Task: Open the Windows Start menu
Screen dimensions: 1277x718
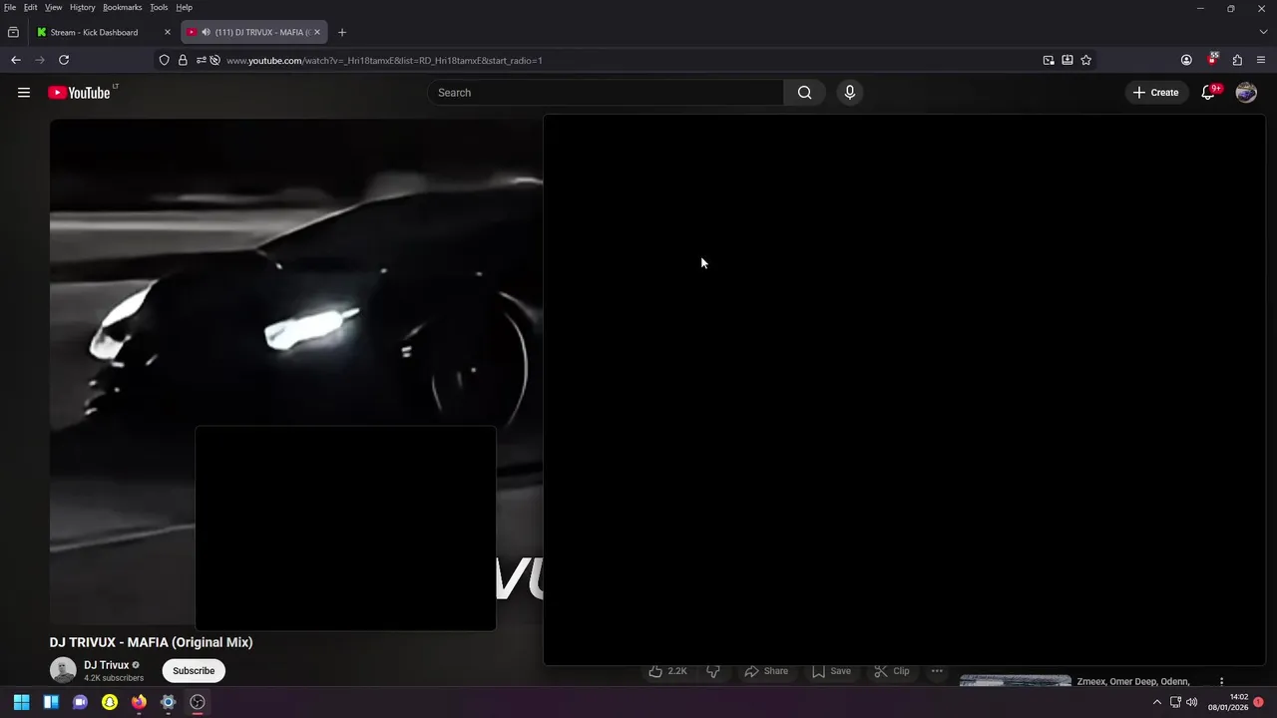Action: [22, 702]
